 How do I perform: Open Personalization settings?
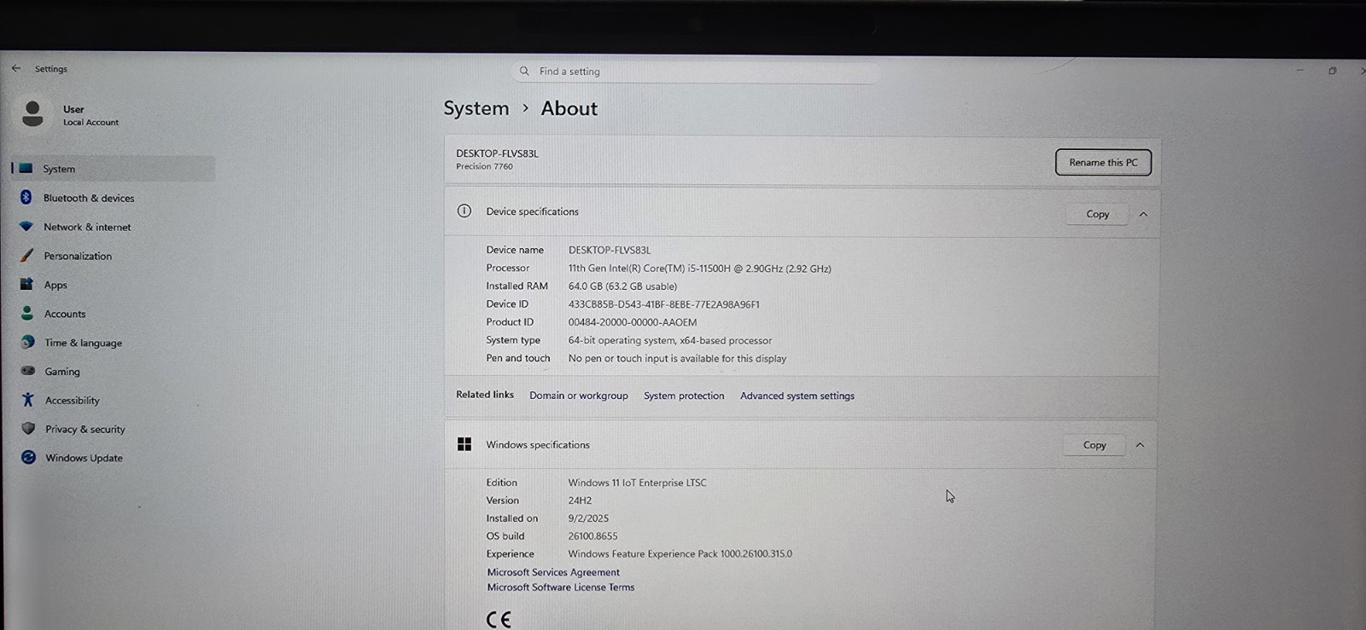pos(78,256)
